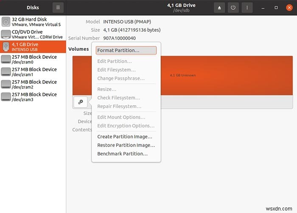Screen dimensions: 297x213
Task: Click the drive icon beside /dev/zram3
Action: [6, 97]
